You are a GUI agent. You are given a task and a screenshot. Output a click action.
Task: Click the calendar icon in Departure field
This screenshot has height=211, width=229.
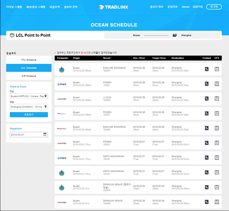tap(45, 134)
